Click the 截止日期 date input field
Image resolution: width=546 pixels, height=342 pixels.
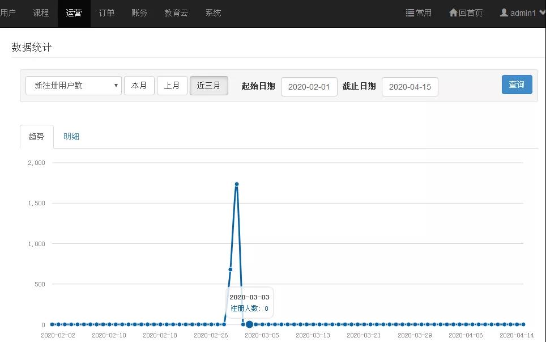(410, 87)
